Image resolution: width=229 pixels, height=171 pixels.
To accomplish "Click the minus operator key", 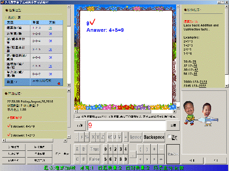I will tap(161, 149).
